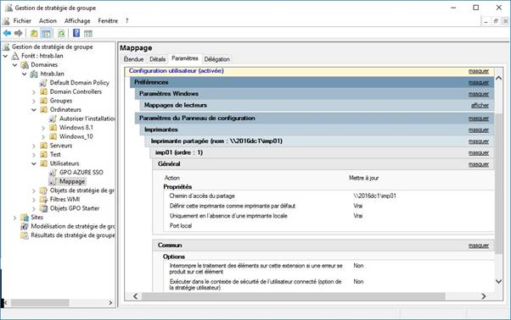Click masquer link for Configuration utilisateur
The height and width of the screenshot is (320, 511).
click(479, 71)
